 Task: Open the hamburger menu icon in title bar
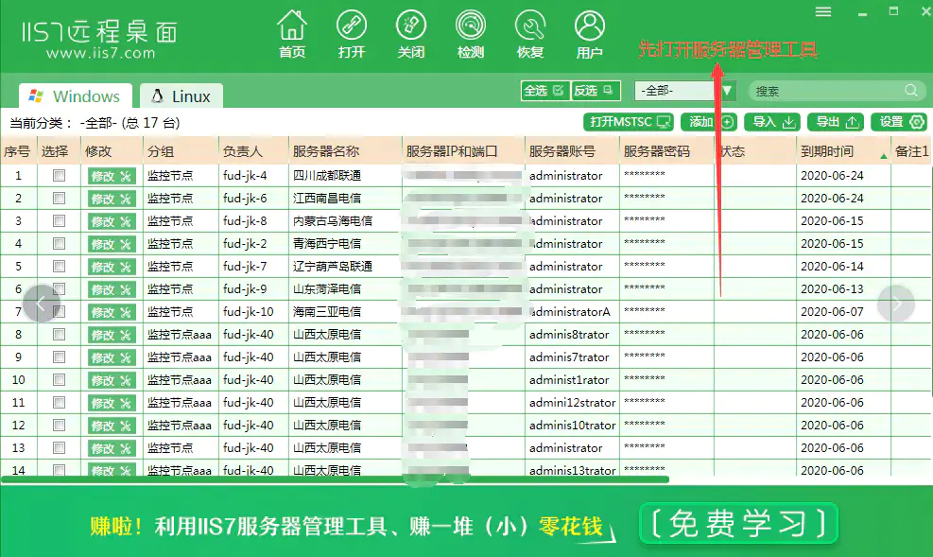point(823,12)
